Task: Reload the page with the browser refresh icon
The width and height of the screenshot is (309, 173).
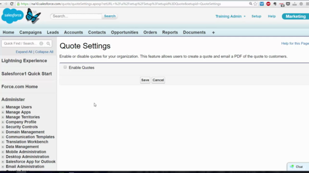Action: [x=12, y=4]
